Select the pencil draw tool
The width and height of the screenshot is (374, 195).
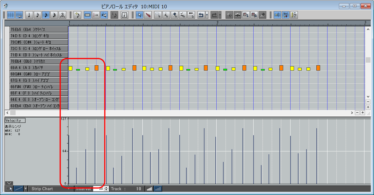coord(147,15)
